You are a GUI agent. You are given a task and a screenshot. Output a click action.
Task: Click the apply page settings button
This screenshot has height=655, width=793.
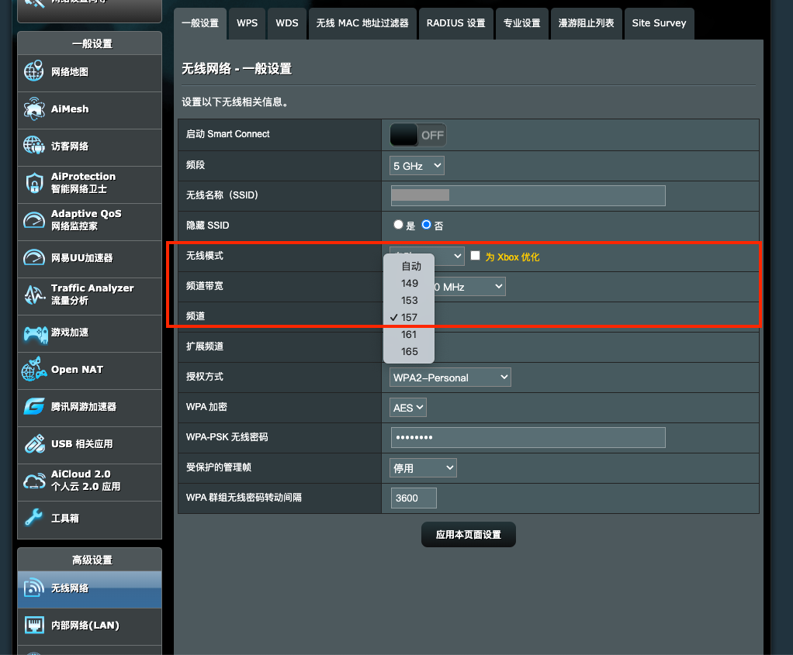click(x=468, y=535)
